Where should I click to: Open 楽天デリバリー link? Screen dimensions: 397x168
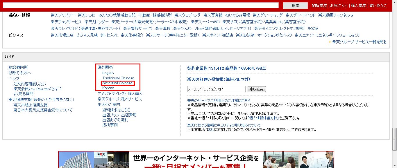(63, 15)
